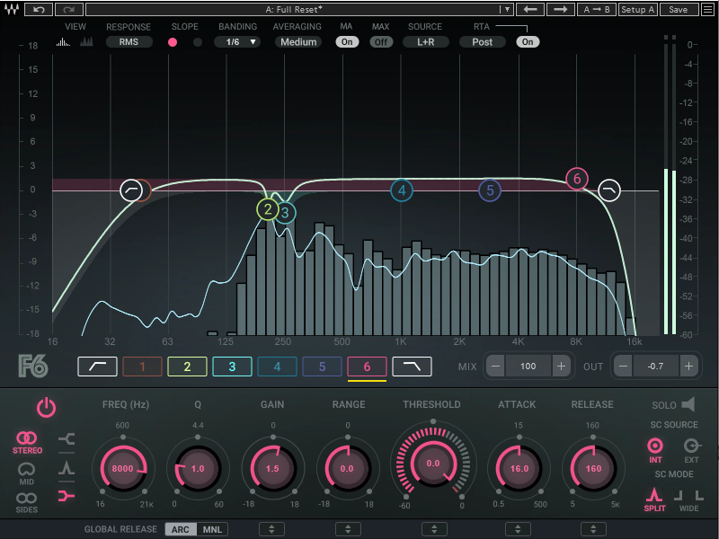Toggle the band power button
The height and width of the screenshot is (539, 719).
pos(46,408)
